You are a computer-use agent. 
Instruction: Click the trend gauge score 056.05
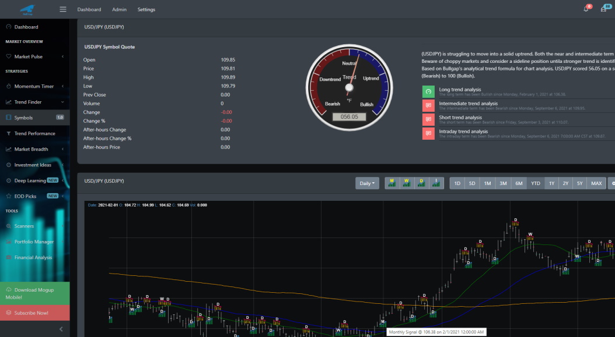click(x=349, y=116)
